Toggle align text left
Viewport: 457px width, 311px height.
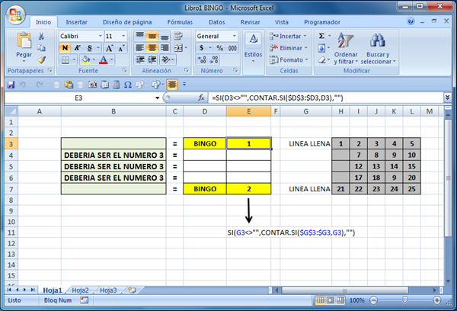(x=140, y=48)
